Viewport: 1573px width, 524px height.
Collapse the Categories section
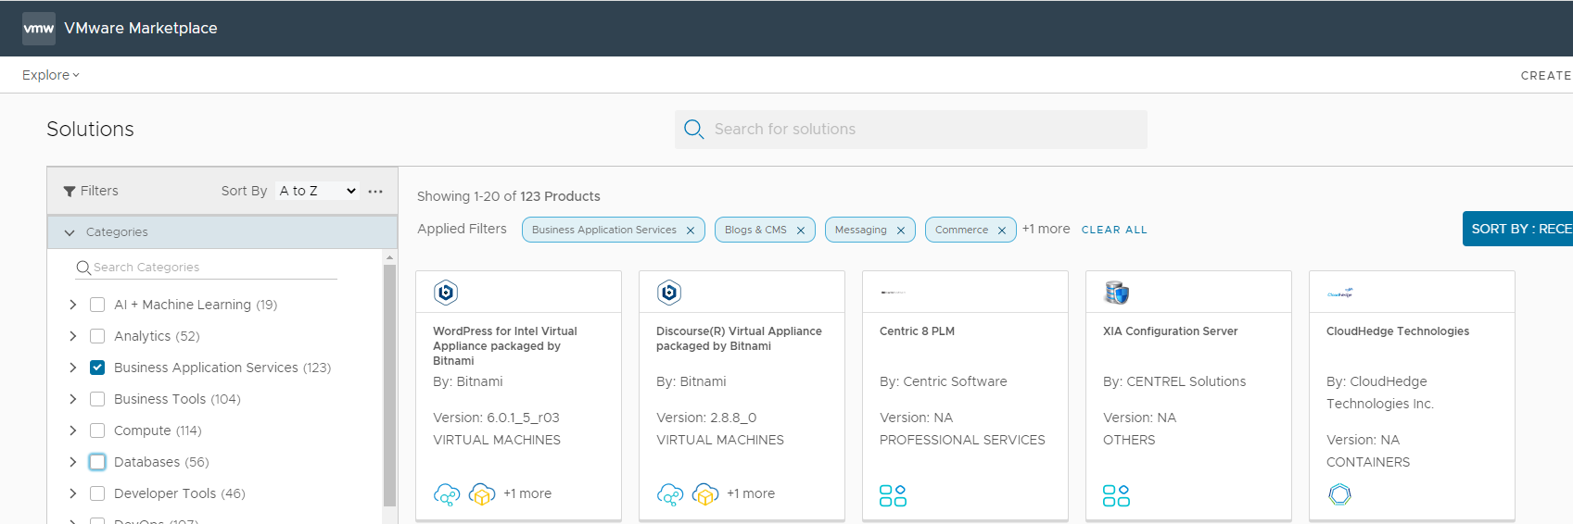(x=70, y=233)
